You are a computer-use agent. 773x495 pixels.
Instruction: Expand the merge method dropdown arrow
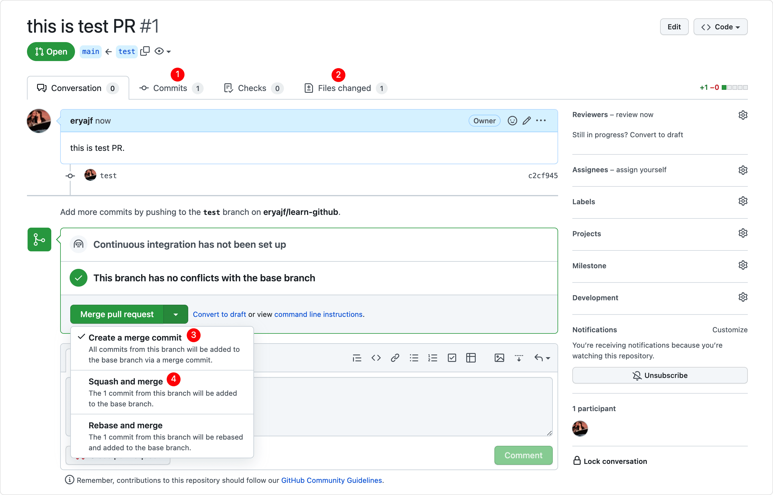click(176, 314)
